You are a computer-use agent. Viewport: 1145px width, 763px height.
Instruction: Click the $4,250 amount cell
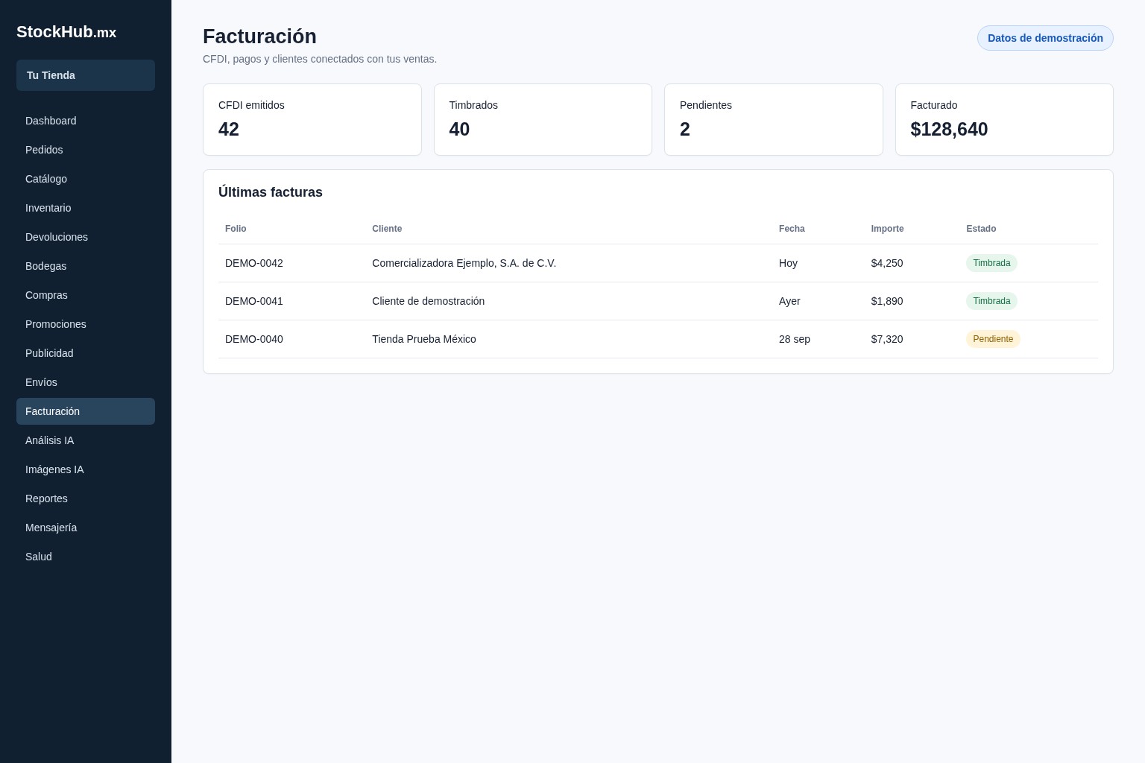pyautogui.click(x=887, y=263)
